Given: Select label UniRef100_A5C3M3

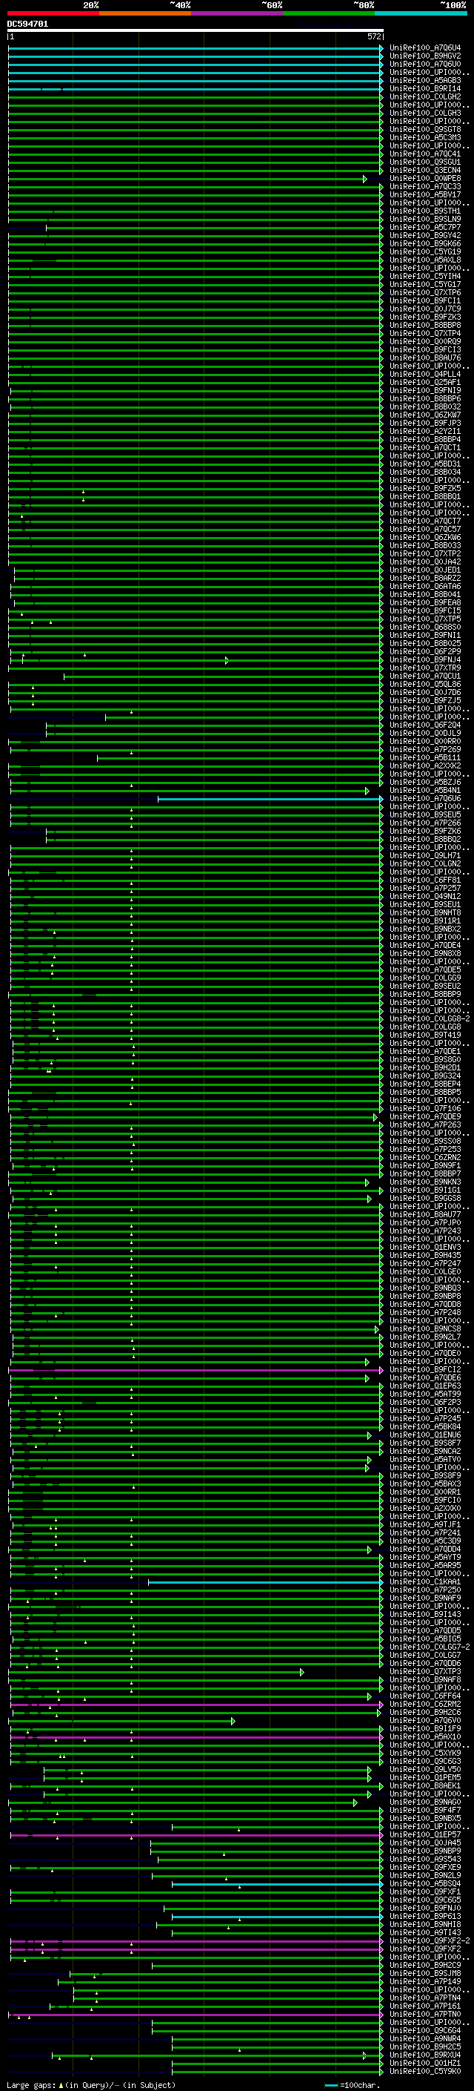Looking at the screenshot, I should click(425, 137).
